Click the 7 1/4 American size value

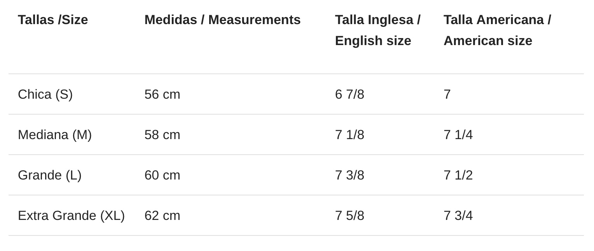[x=458, y=135]
